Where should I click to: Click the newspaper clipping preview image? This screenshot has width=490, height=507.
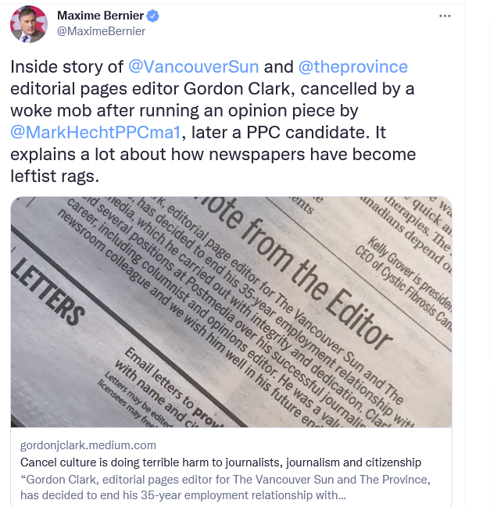[x=231, y=312]
